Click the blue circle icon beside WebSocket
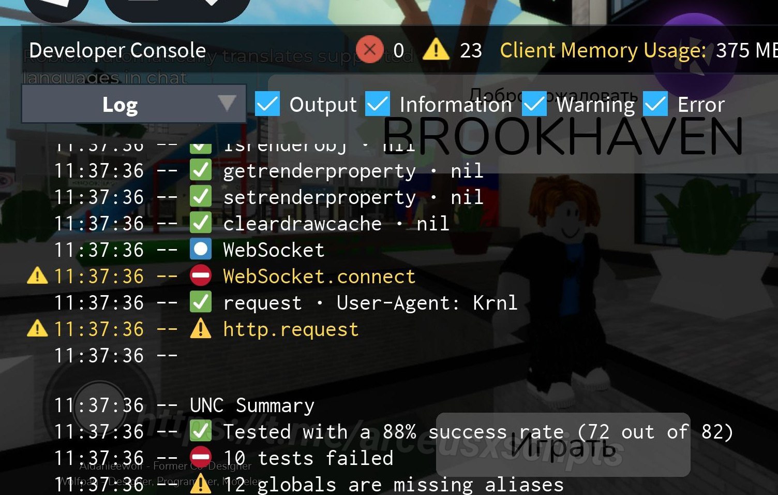 [201, 250]
